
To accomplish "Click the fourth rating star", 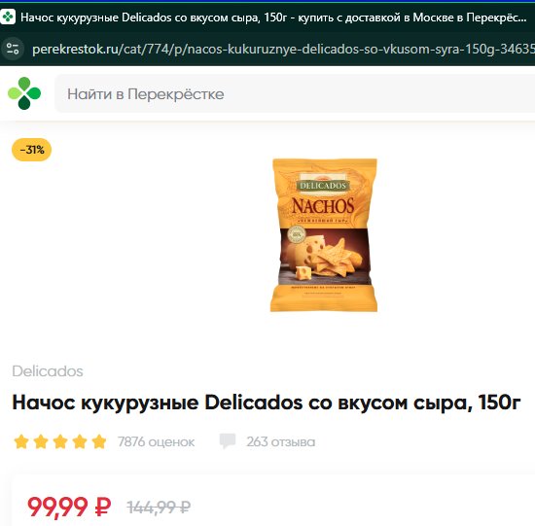I will pyautogui.click(x=80, y=441).
